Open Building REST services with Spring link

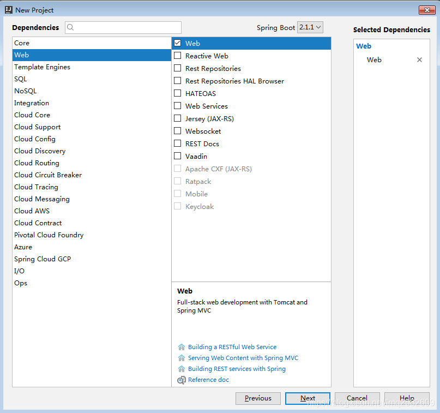(x=237, y=369)
